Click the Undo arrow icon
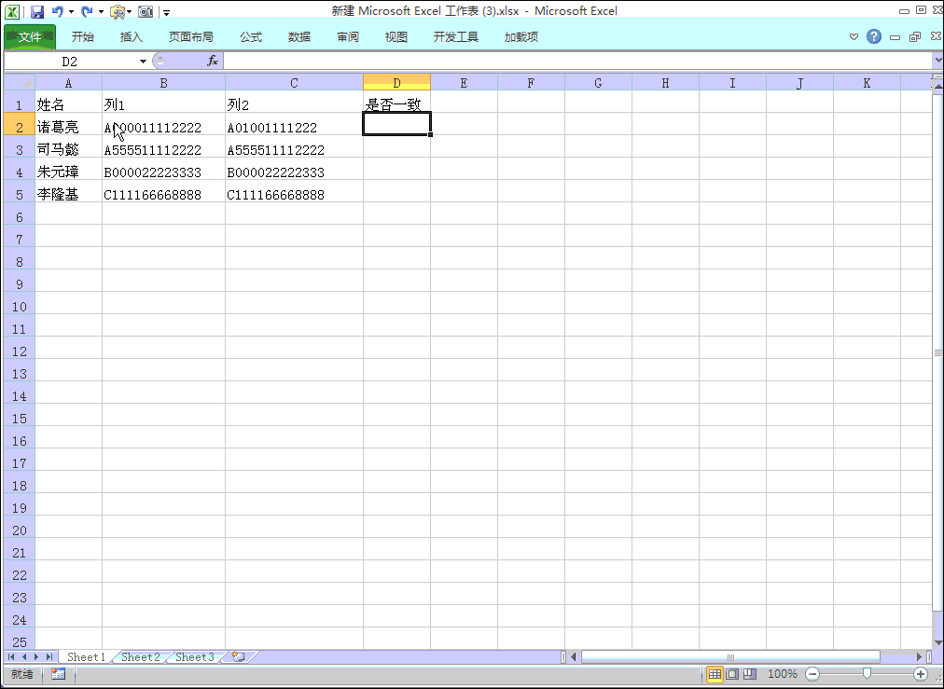This screenshot has height=689, width=944. (x=57, y=11)
